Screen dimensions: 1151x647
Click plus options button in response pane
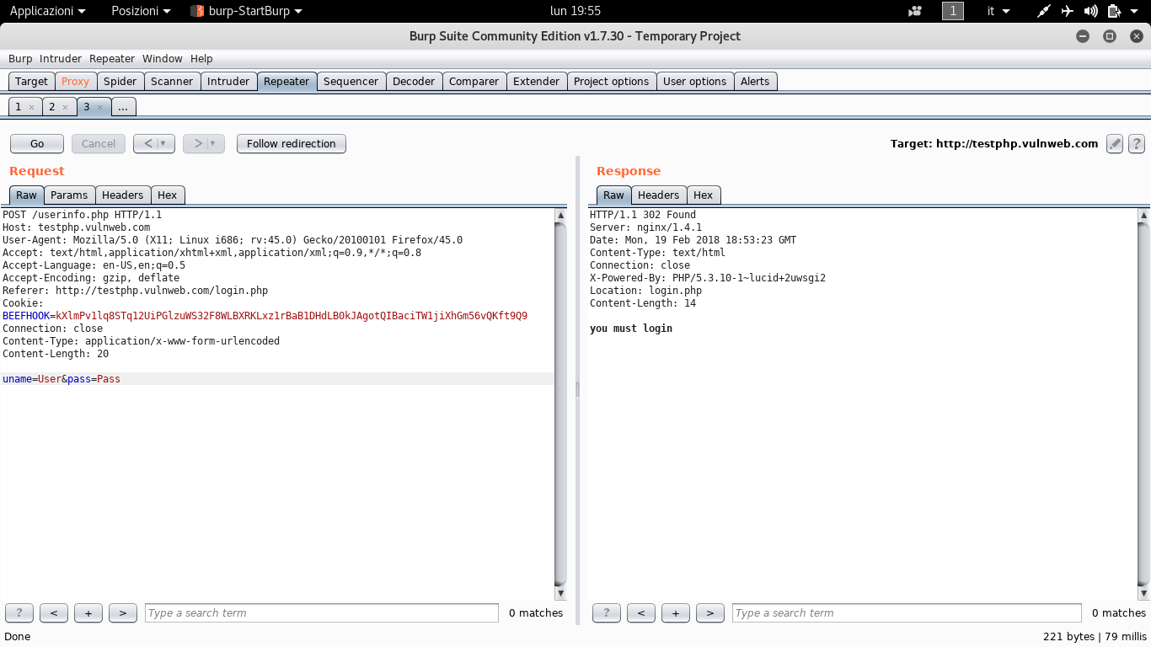pos(676,612)
